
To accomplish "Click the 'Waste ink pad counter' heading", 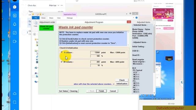I will pyautogui.click(x=76, y=27).
